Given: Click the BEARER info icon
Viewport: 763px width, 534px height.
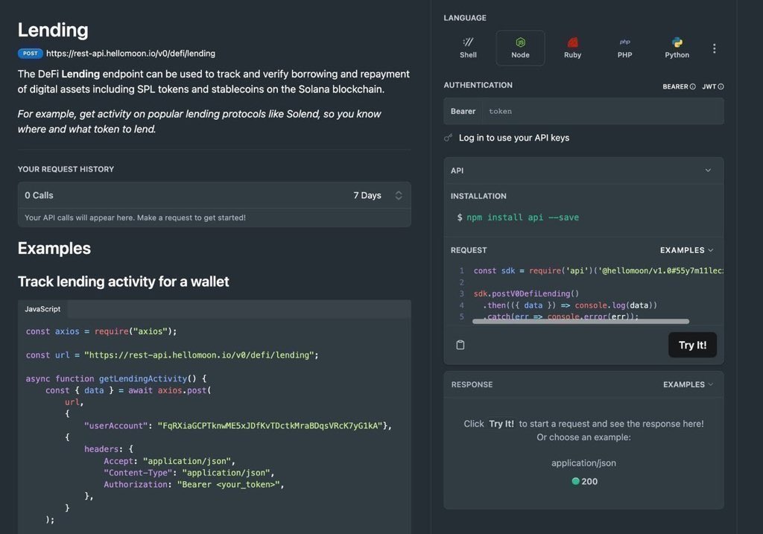Looking at the screenshot, I should 692,86.
